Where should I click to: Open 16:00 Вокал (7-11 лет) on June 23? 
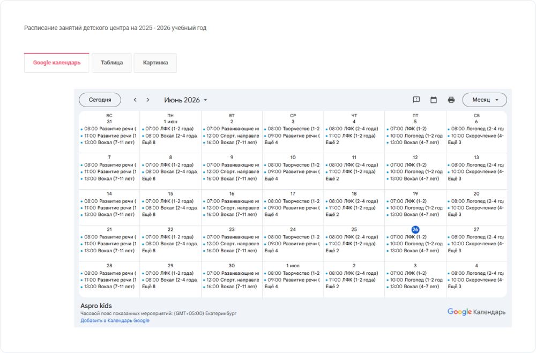(231, 251)
